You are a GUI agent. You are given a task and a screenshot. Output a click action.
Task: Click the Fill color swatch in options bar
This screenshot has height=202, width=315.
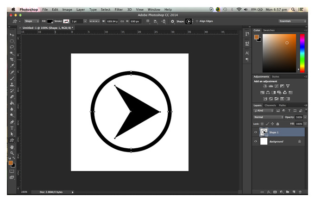point(50,21)
